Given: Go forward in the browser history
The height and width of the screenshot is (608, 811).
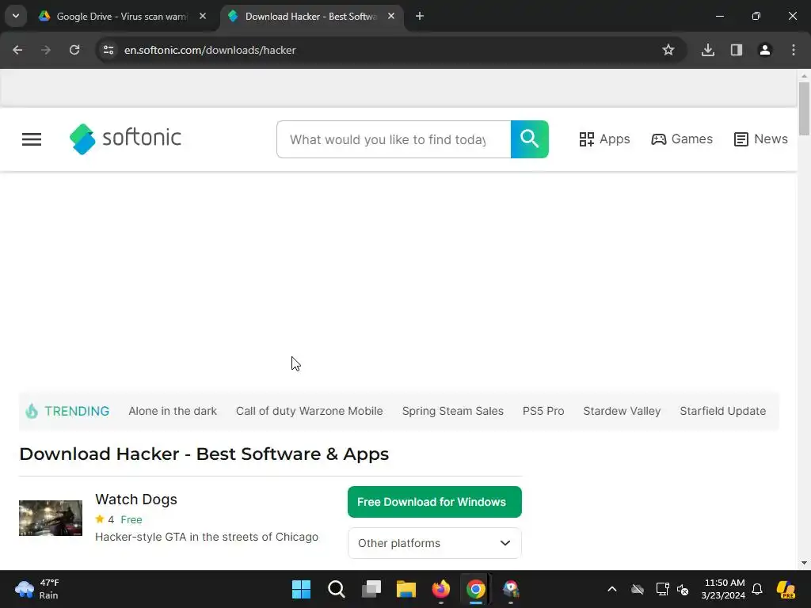Looking at the screenshot, I should (x=46, y=50).
